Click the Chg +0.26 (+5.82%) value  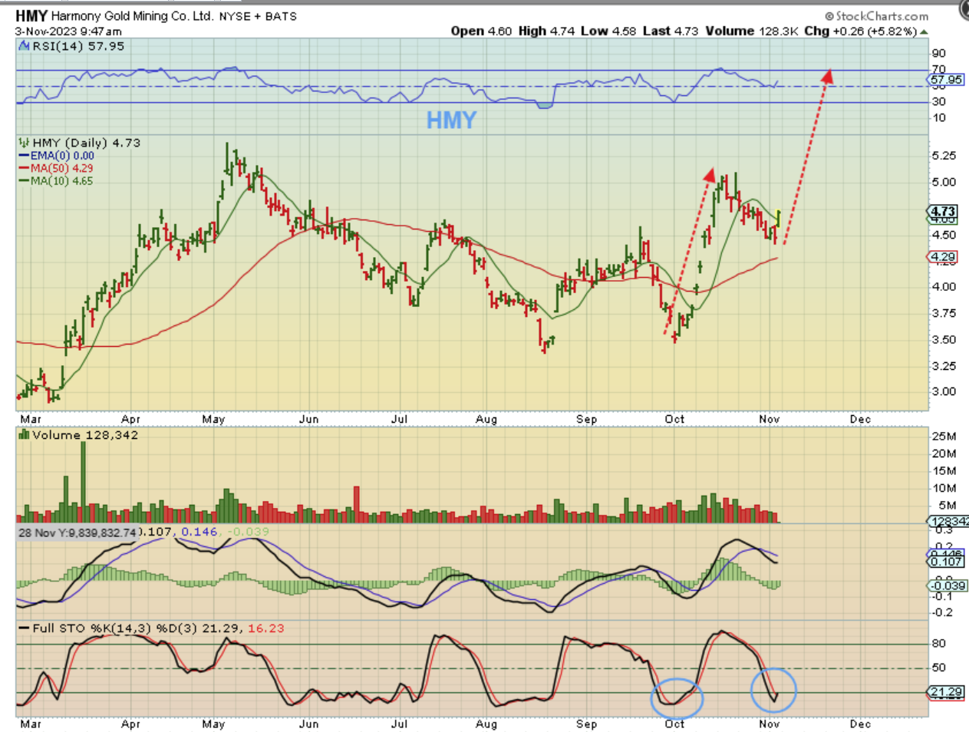[860, 31]
